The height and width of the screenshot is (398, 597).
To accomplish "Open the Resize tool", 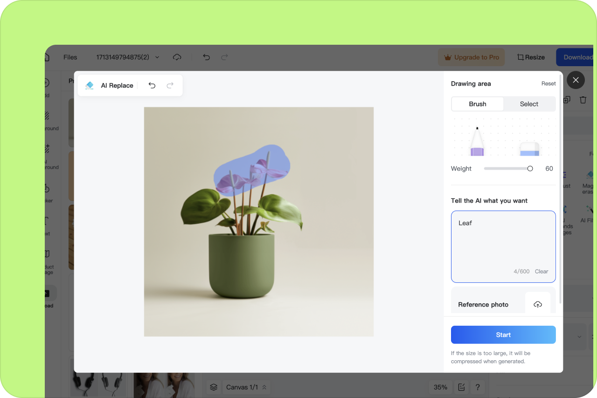I will (x=531, y=57).
